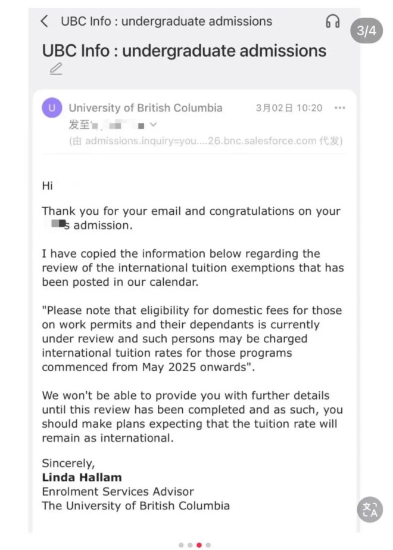Click the 3/4 image counter badge
393x550 pixels.
[366, 31]
